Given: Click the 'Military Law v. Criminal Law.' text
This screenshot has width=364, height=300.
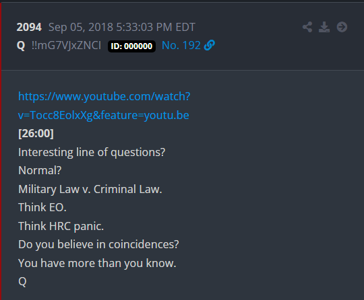Looking at the screenshot, I should click(x=90, y=189).
